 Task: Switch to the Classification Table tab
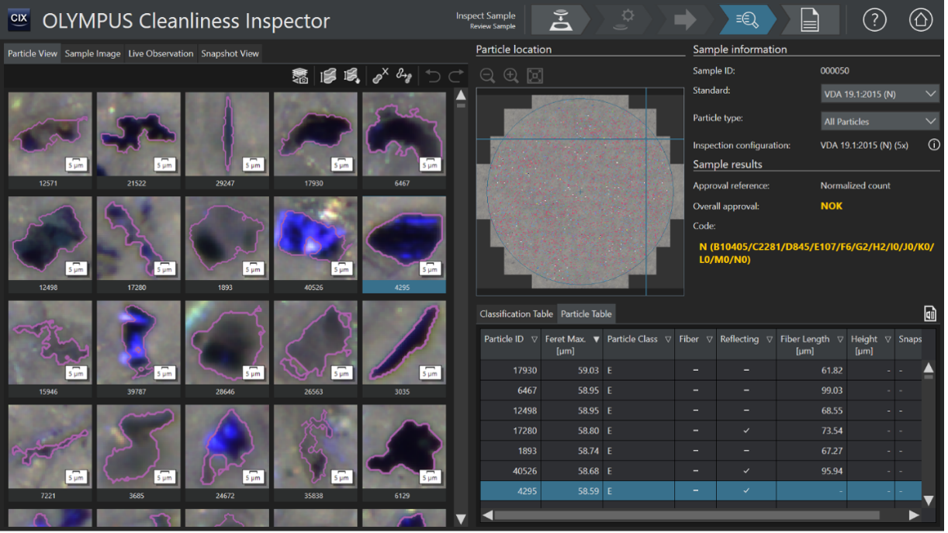pos(516,313)
